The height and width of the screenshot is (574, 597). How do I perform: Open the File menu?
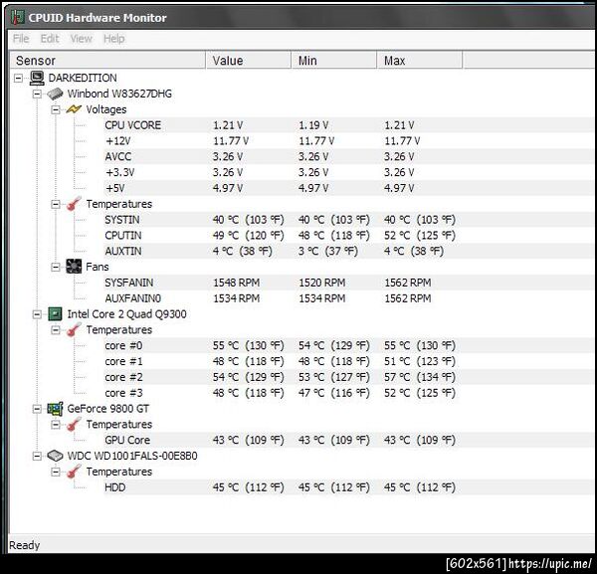[x=21, y=39]
